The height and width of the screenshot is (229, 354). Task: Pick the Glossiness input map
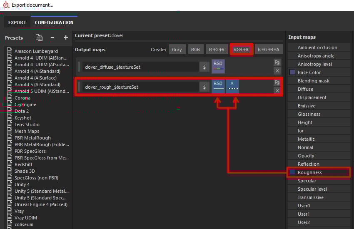tap(319, 114)
